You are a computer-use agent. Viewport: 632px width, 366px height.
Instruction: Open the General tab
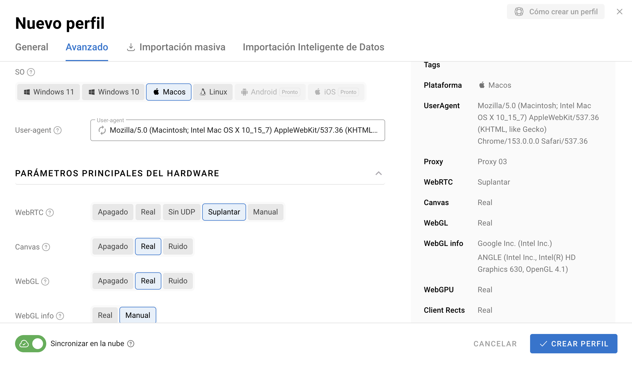pyautogui.click(x=32, y=47)
